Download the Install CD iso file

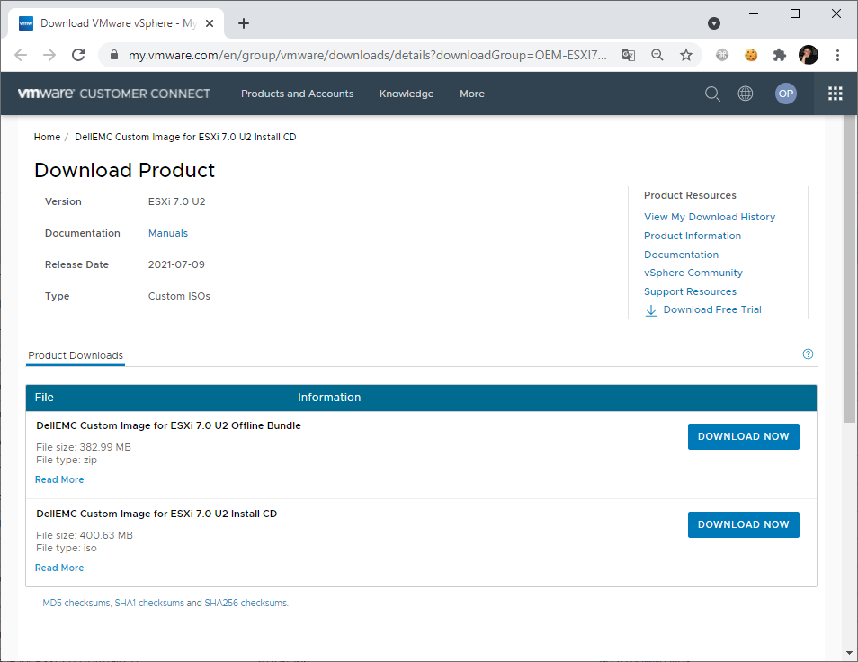[743, 524]
